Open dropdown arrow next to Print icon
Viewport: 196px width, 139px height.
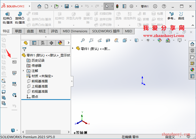point(82,6)
